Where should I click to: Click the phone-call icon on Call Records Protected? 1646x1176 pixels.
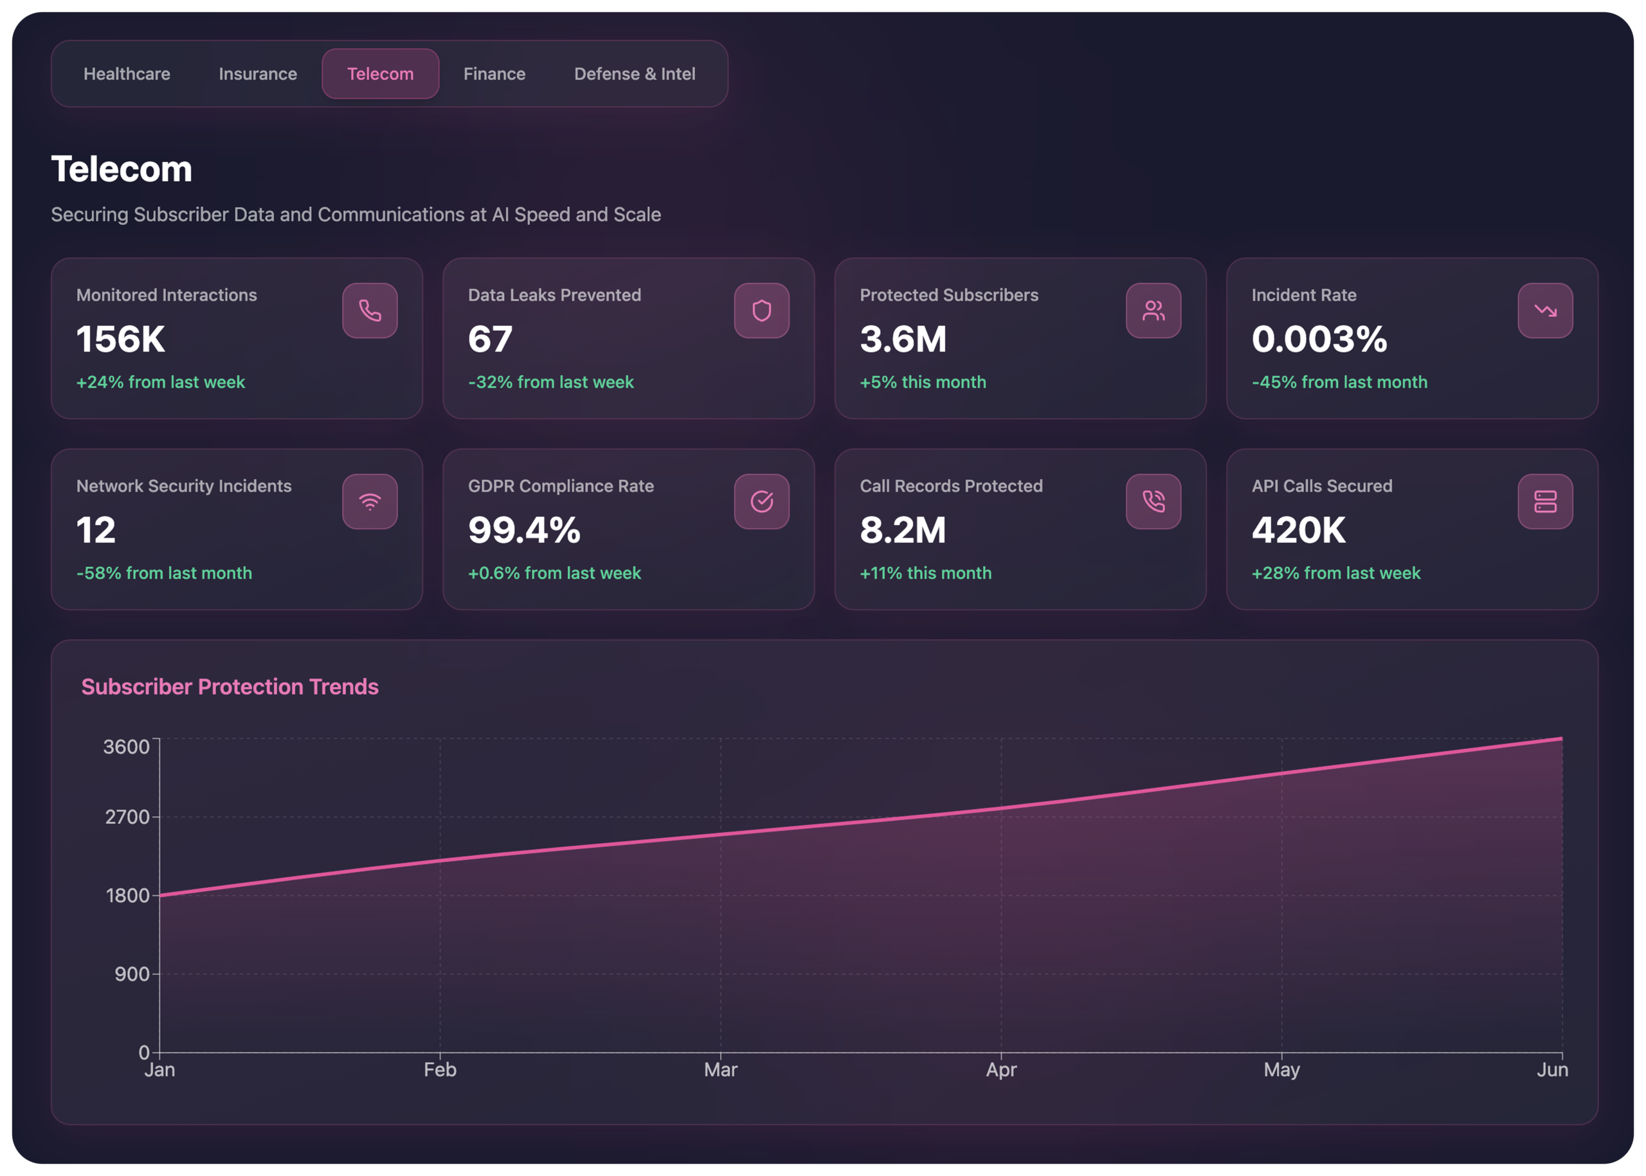click(x=1153, y=502)
